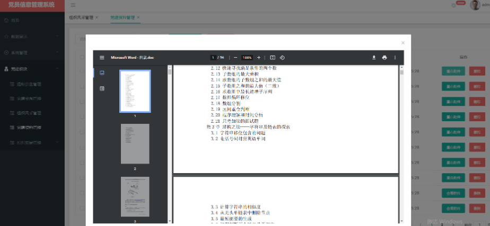Select page 2 thumbnail

click(135, 144)
